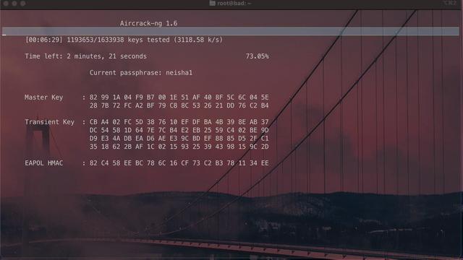Click the current passphrase value neisha1

179,73
